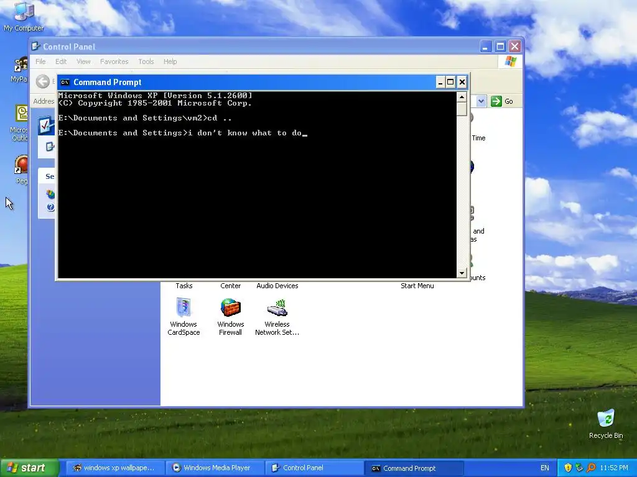Screen dimensions: 637x477
Task: Click the network connection tray icon
Action: (x=579, y=468)
